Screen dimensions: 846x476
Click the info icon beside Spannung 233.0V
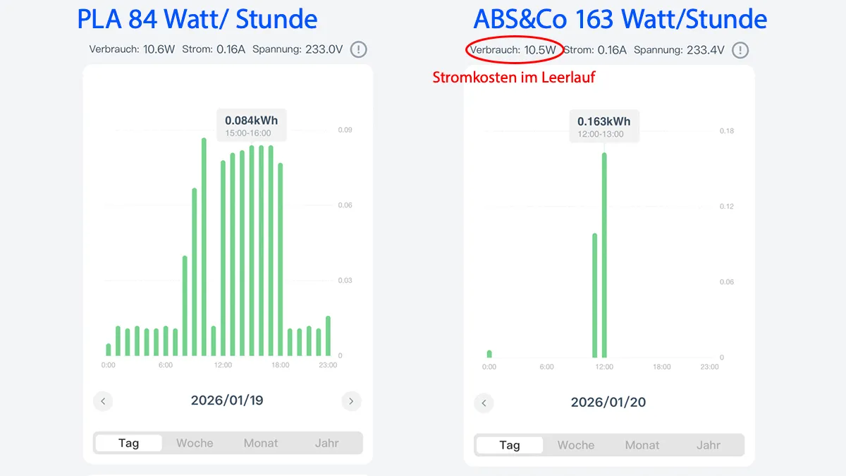[x=359, y=50]
